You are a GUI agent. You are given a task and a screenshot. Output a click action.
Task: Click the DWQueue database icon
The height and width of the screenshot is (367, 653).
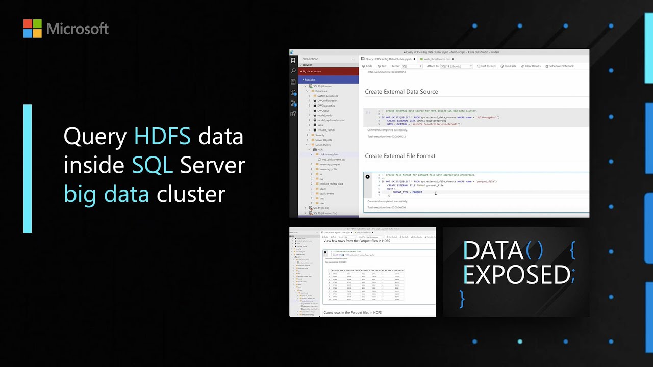pos(315,111)
